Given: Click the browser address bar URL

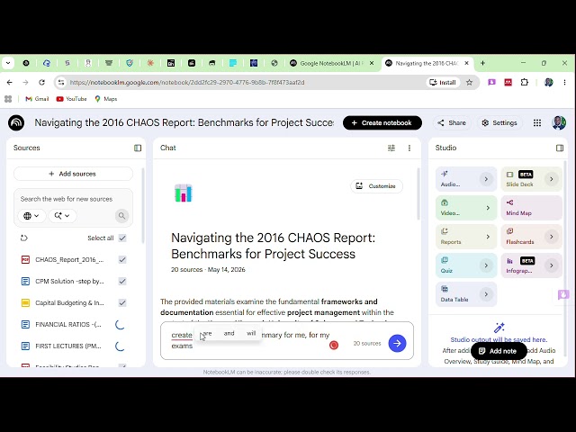Looking at the screenshot, I should coord(187,82).
